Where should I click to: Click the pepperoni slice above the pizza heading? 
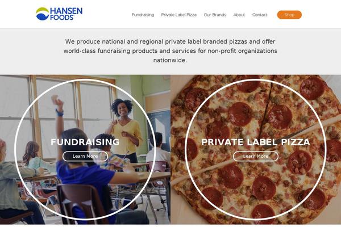pyautogui.click(x=240, y=114)
